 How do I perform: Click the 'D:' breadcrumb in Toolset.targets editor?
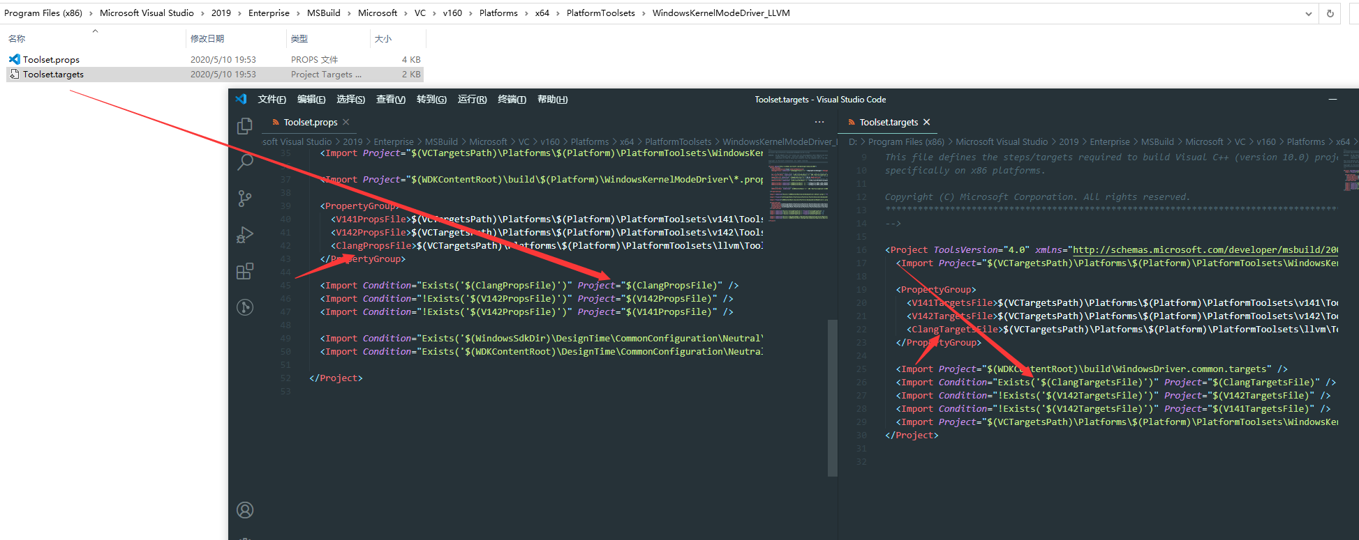click(x=853, y=141)
